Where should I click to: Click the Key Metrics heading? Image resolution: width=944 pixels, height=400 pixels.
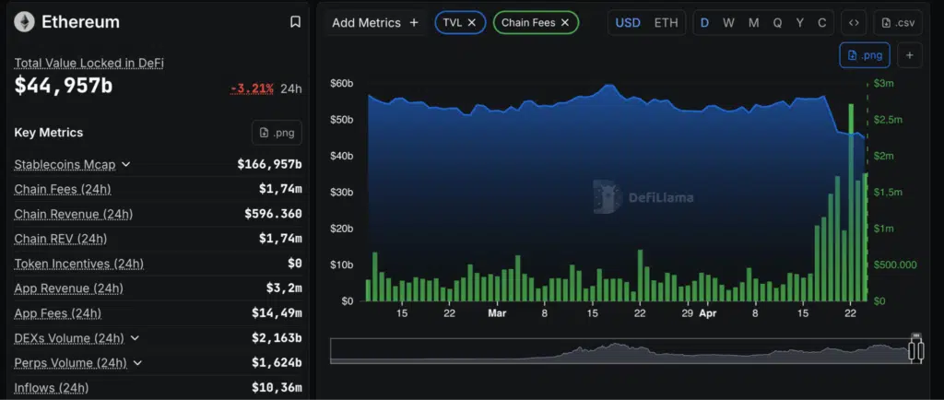(x=49, y=133)
